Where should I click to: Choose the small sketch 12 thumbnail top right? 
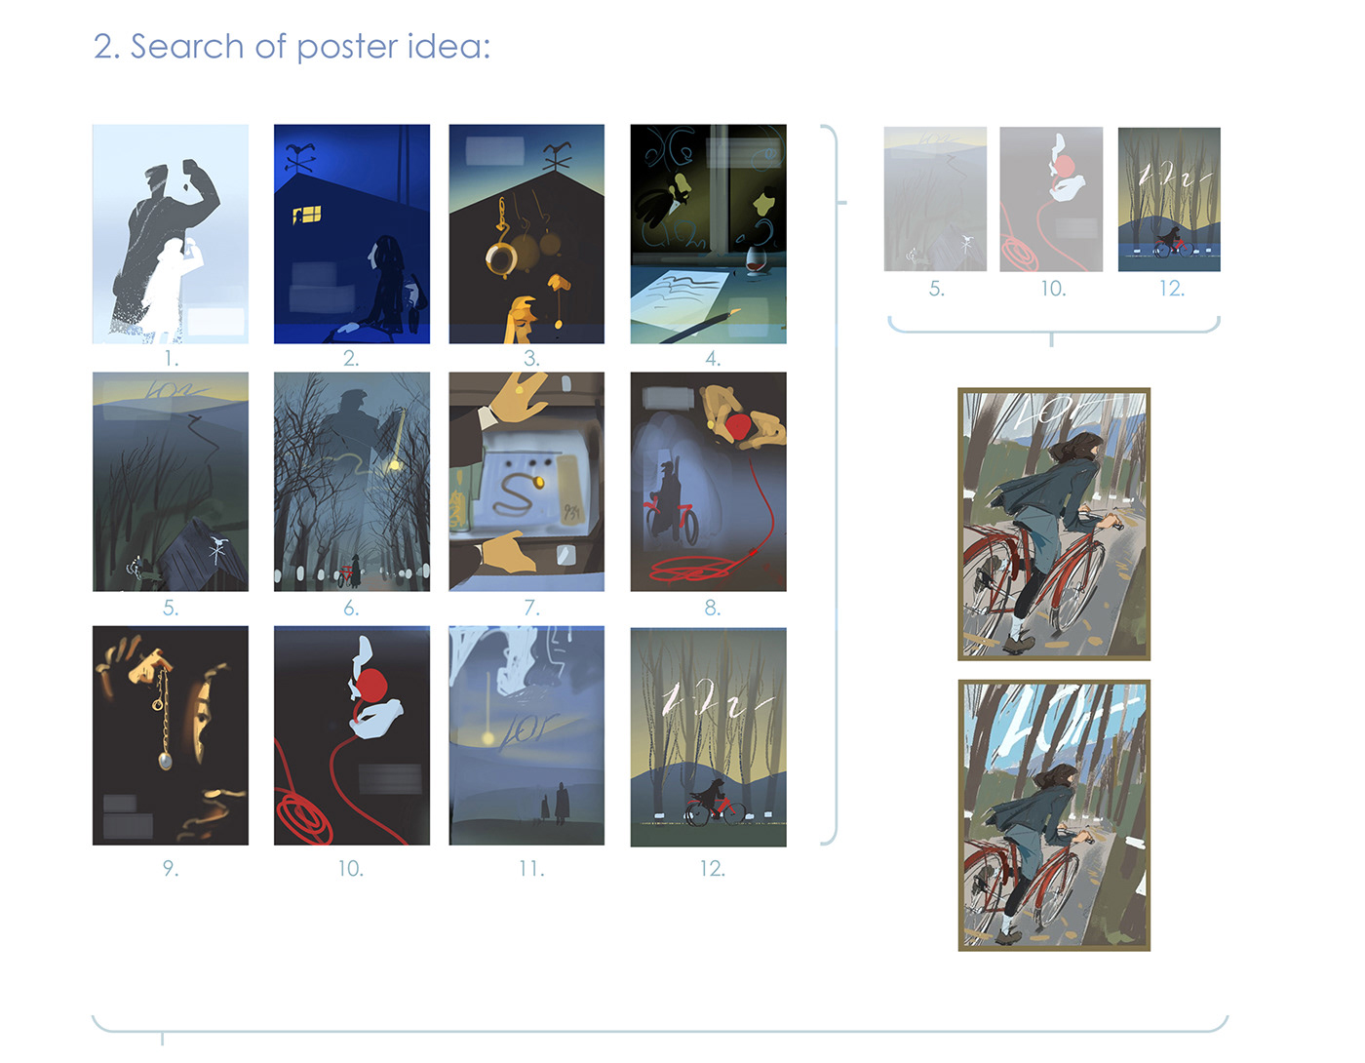pyautogui.click(x=1169, y=199)
